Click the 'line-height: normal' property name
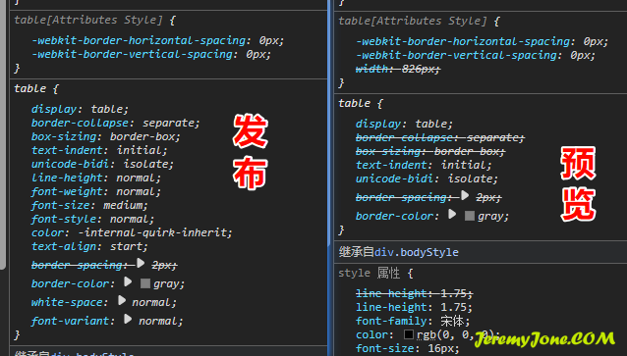 67,178
